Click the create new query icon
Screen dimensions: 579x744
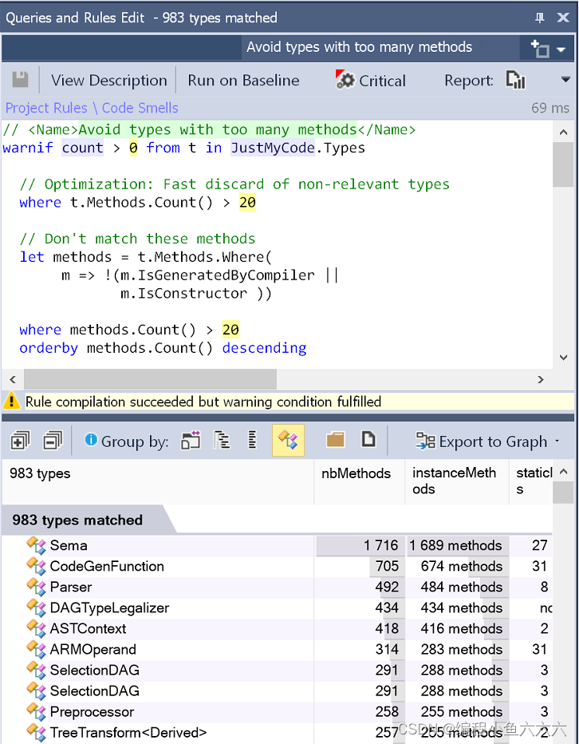pos(540,49)
